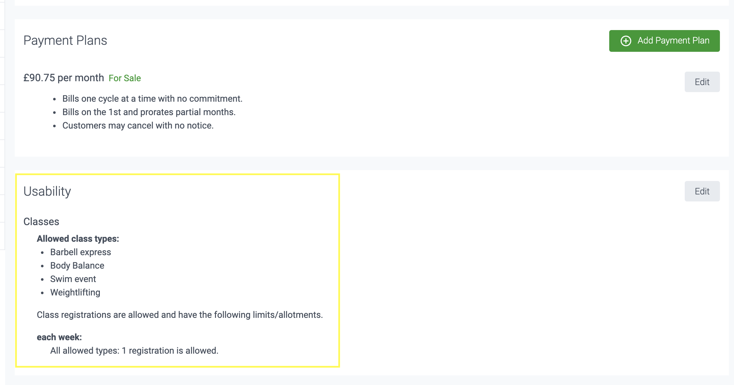Select the Payment Plans heading
The height and width of the screenshot is (385, 734).
click(65, 41)
